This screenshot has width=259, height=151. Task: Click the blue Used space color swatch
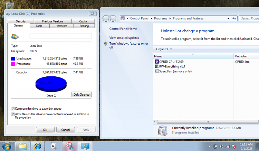coord(13,58)
